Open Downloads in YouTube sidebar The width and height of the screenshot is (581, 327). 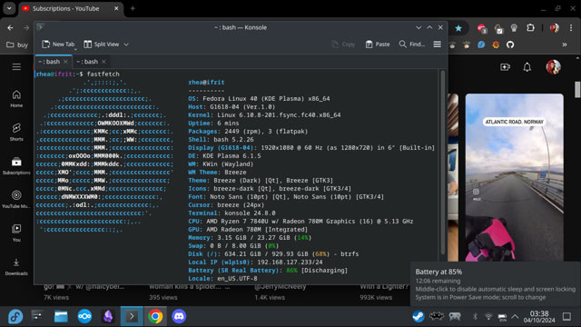(x=16, y=266)
